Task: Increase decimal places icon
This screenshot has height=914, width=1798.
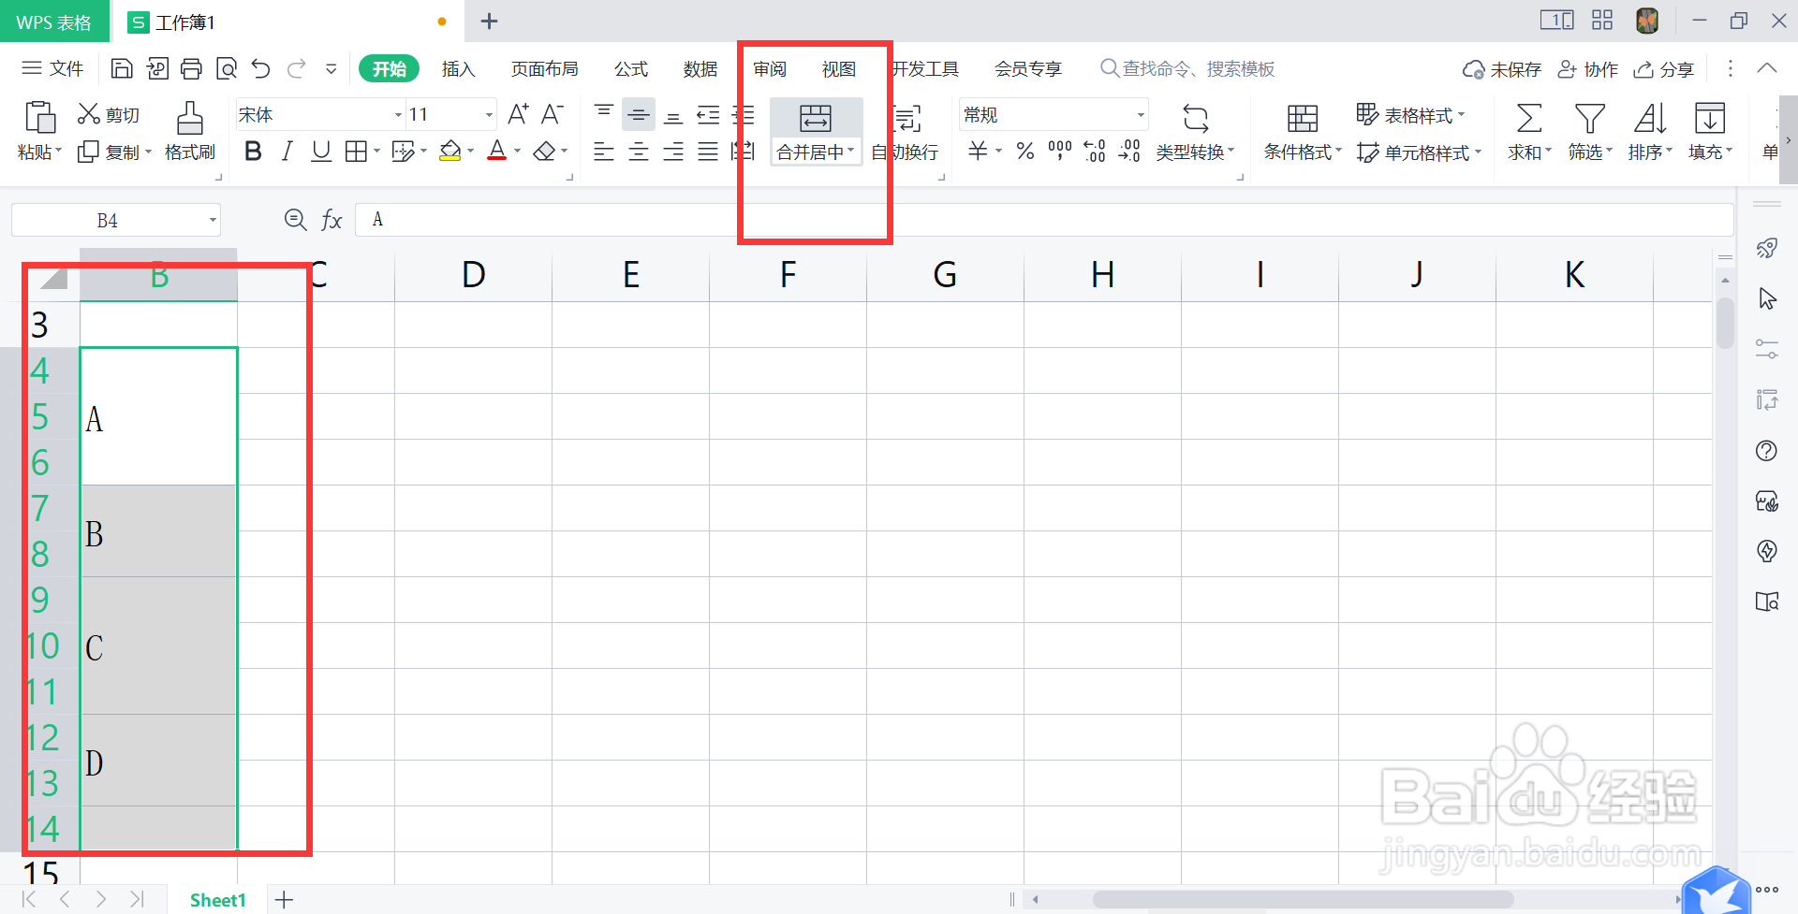Action: (1094, 151)
